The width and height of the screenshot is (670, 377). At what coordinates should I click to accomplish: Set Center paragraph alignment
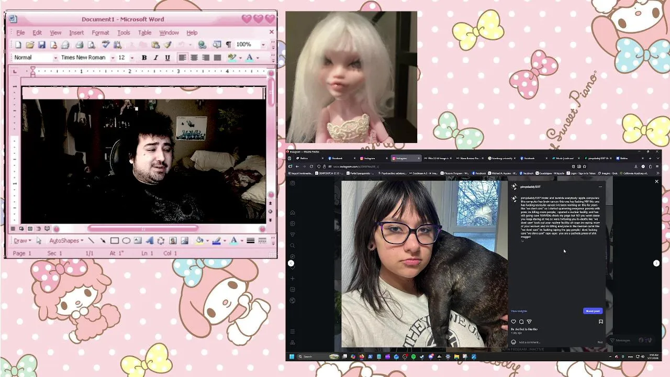click(x=194, y=58)
